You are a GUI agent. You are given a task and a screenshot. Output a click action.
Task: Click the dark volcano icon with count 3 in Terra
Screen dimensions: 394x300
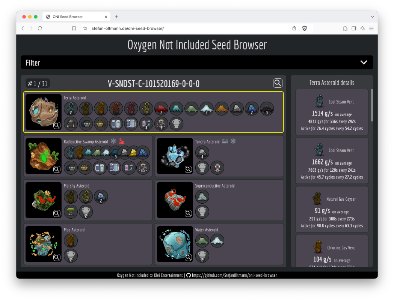(x=267, y=109)
